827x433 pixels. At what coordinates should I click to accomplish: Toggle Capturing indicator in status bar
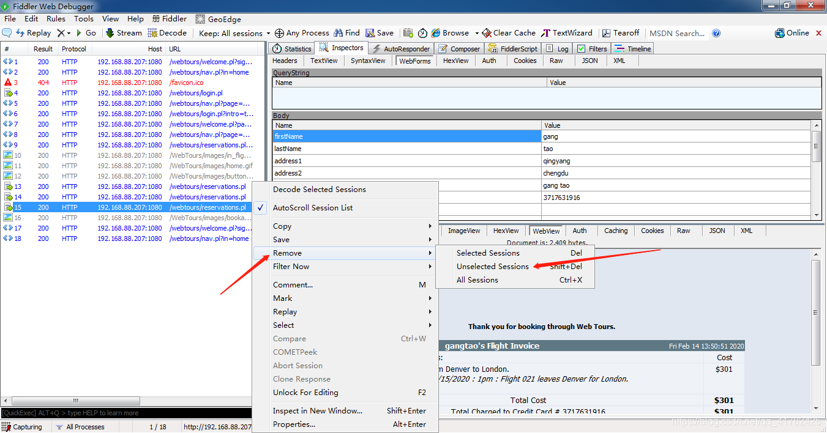pos(23,427)
